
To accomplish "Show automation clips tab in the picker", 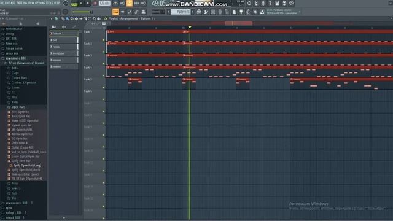I will pos(74,27).
